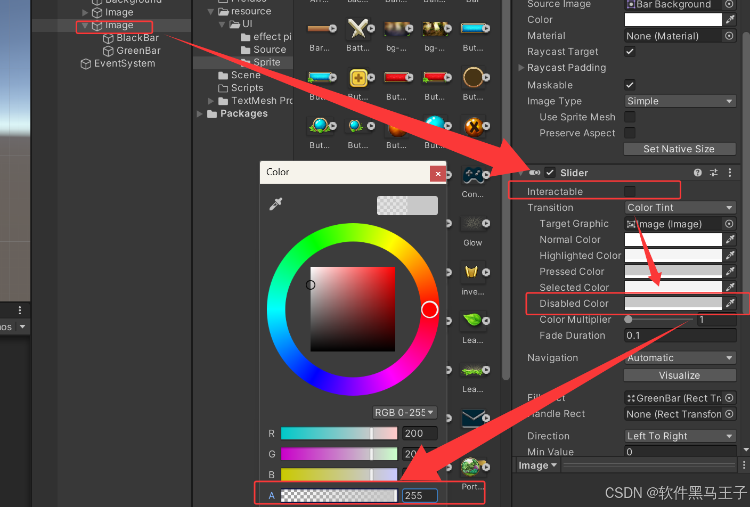Click the Fade Duration field 0.1
The width and height of the screenshot is (750, 507).
(x=680, y=336)
